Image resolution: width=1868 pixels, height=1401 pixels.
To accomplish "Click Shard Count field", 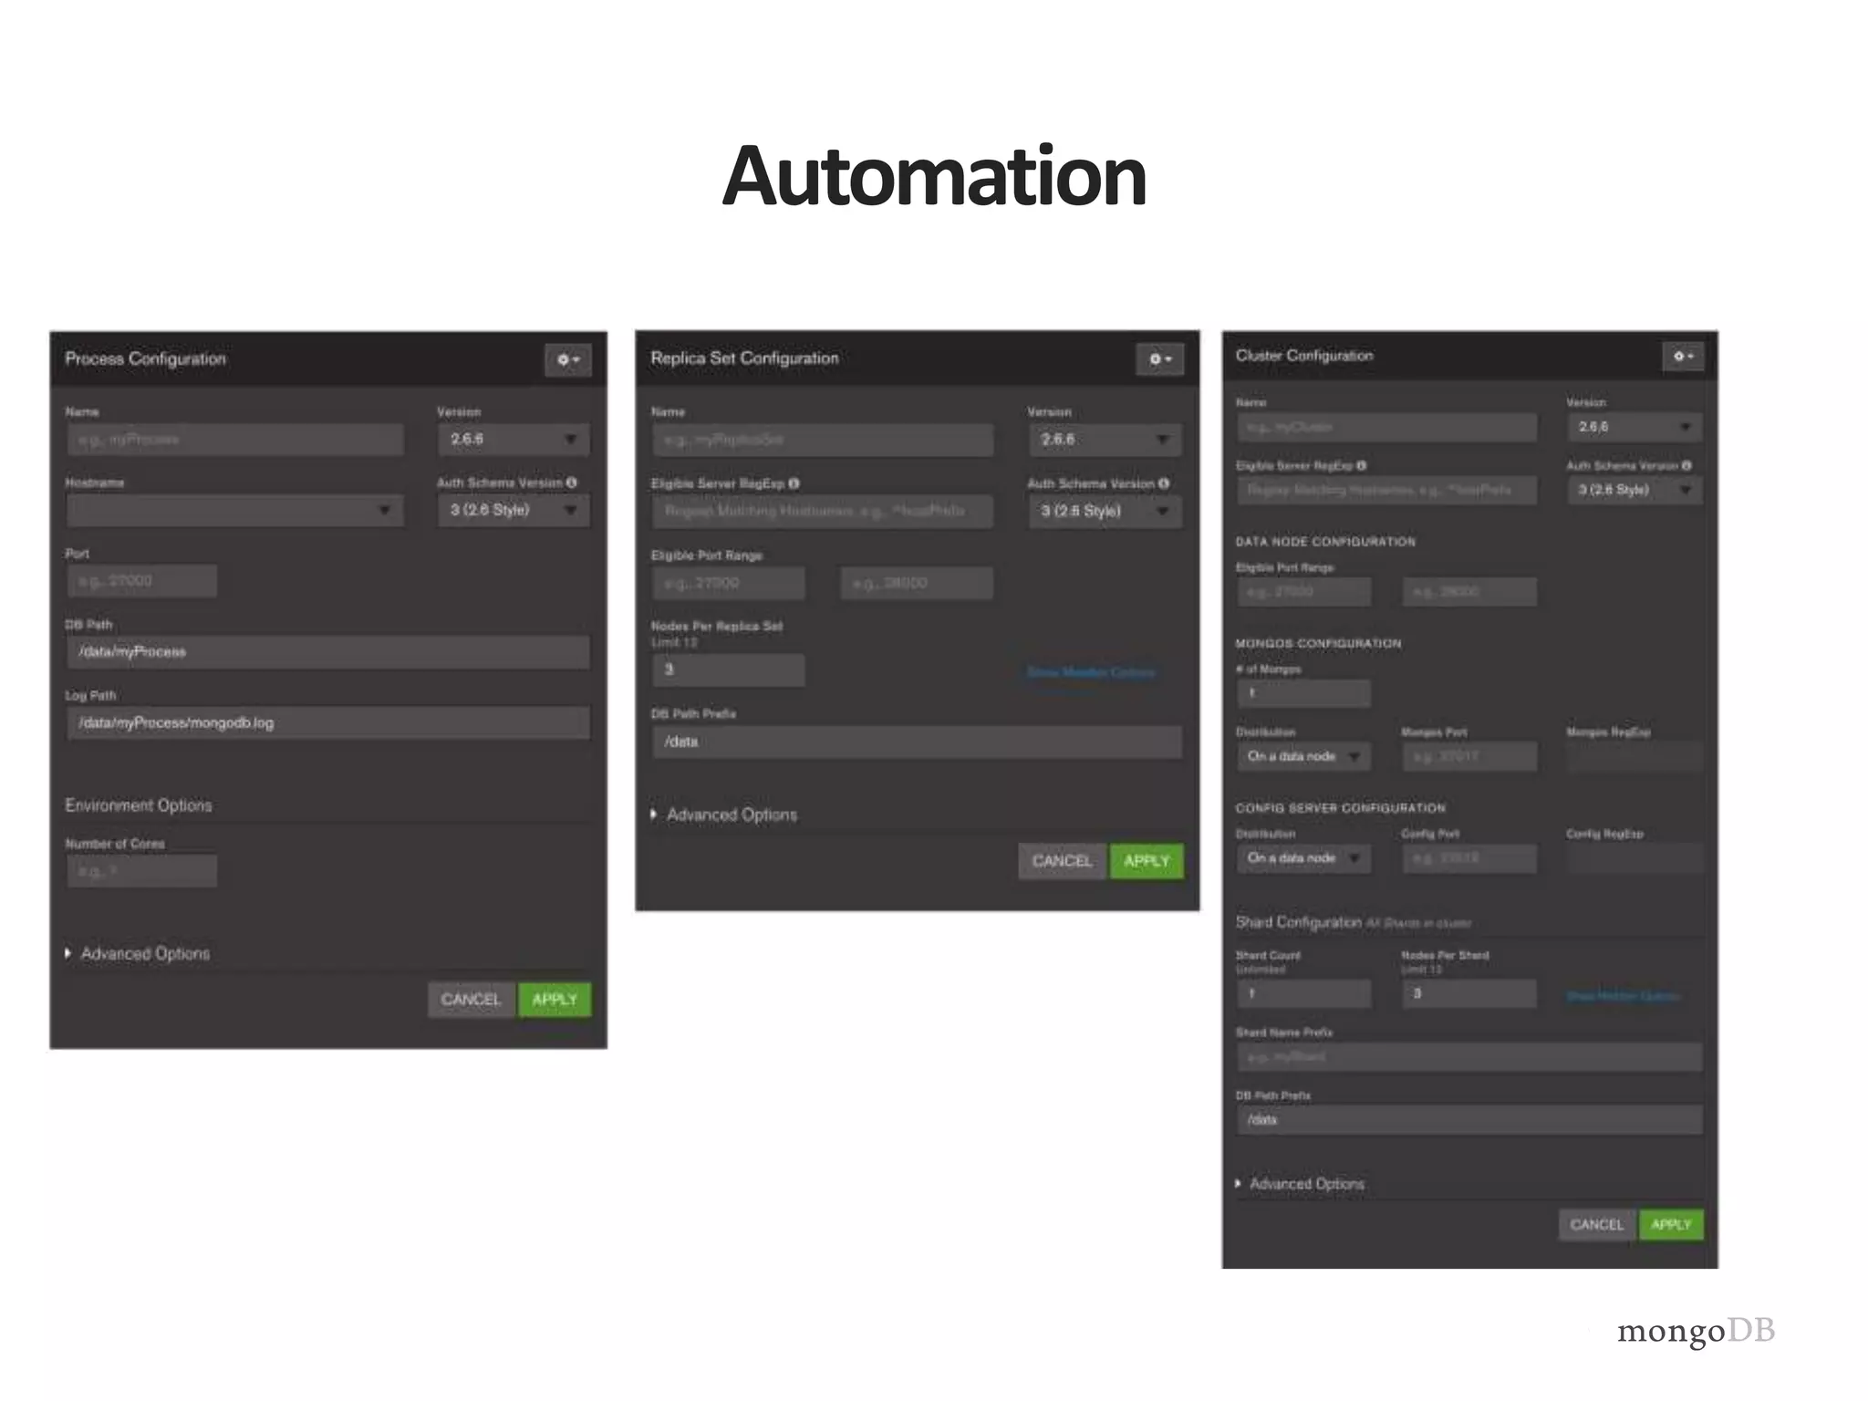I will point(1303,993).
